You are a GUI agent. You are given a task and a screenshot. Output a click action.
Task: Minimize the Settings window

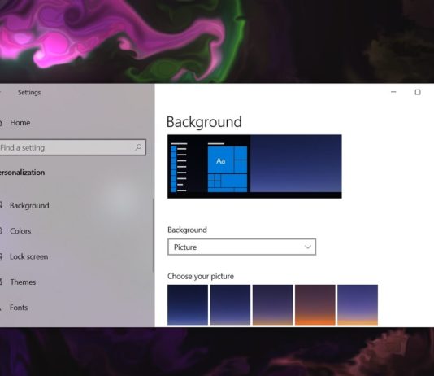click(393, 92)
